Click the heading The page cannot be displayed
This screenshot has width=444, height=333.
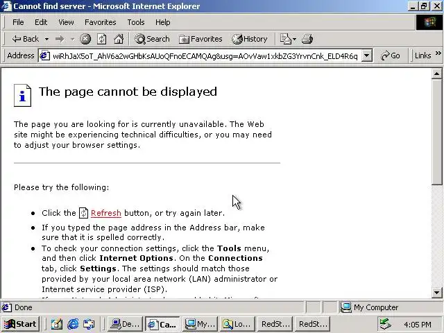point(128,92)
